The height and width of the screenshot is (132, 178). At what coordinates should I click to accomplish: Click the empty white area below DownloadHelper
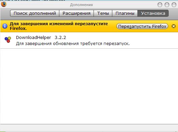click(x=89, y=86)
